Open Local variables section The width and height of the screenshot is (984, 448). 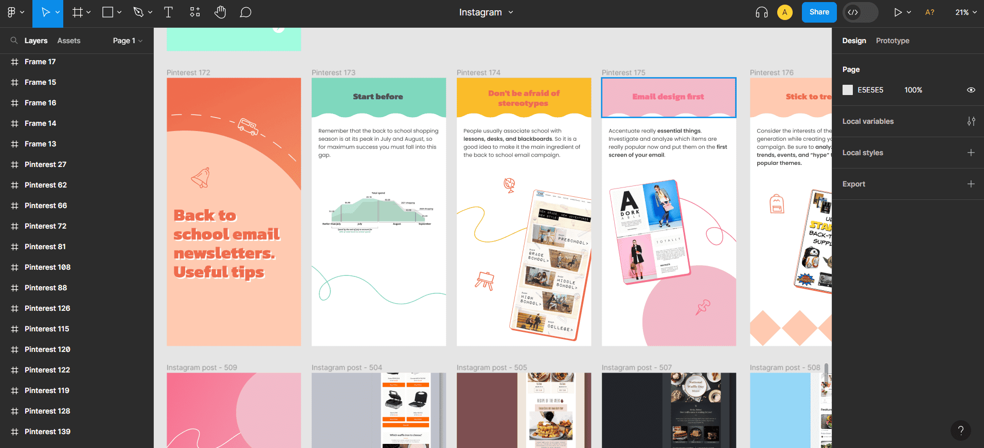tap(868, 121)
